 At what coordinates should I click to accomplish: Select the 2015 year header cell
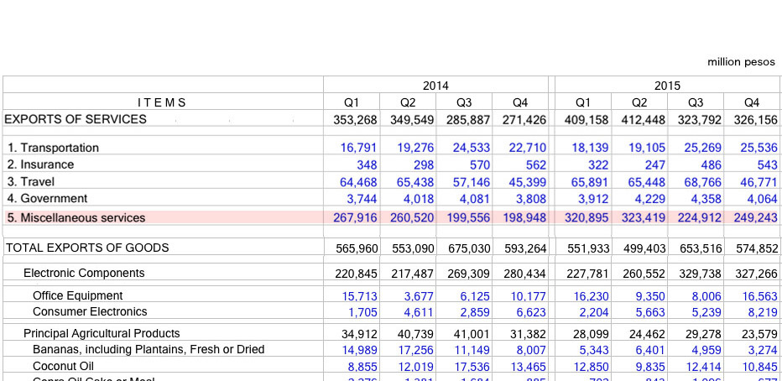667,86
